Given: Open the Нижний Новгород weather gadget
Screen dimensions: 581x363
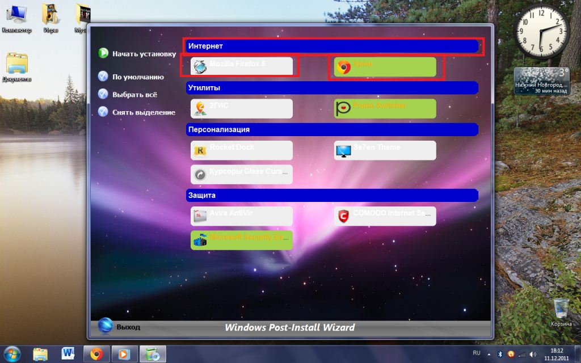Looking at the screenshot, I should click(541, 81).
